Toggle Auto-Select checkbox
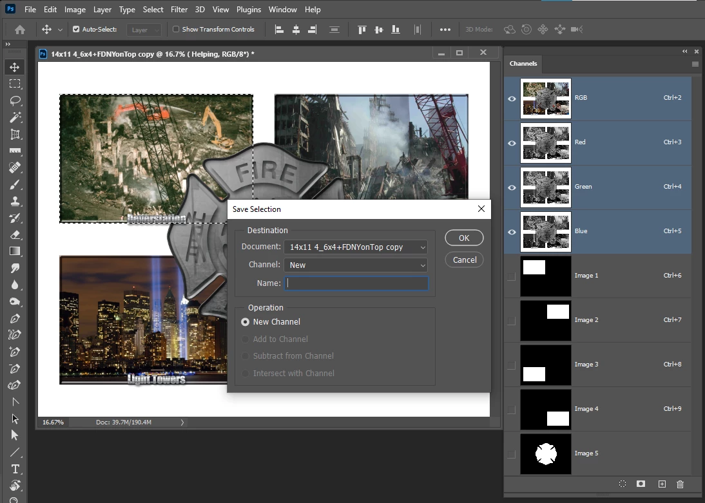 (x=76, y=29)
